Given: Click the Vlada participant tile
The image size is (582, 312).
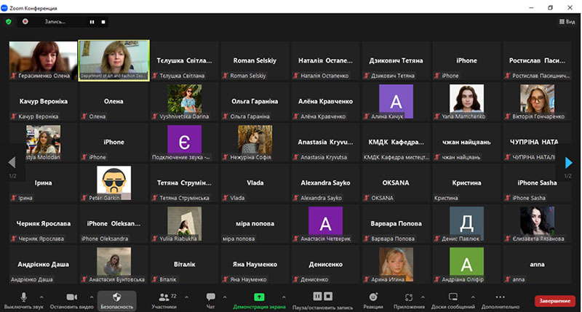Looking at the screenshot, I should tap(255, 183).
